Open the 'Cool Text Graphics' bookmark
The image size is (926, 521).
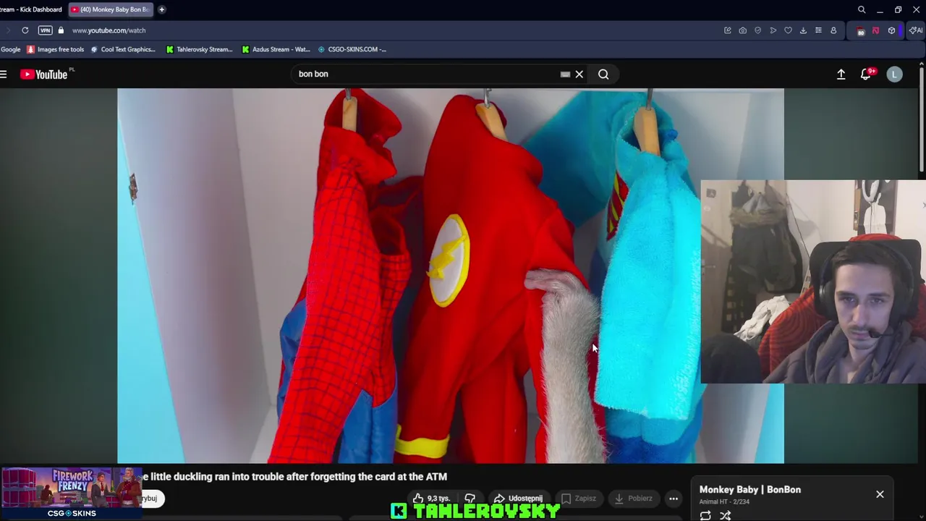[122, 49]
